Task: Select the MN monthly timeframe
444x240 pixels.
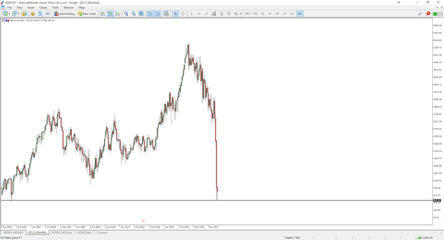Action: [300, 14]
